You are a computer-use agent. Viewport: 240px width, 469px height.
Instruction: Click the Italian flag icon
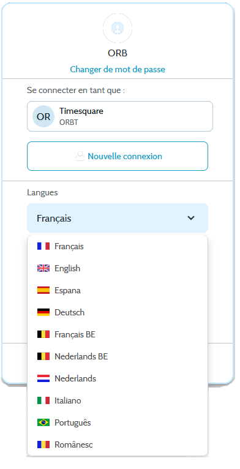(x=43, y=400)
